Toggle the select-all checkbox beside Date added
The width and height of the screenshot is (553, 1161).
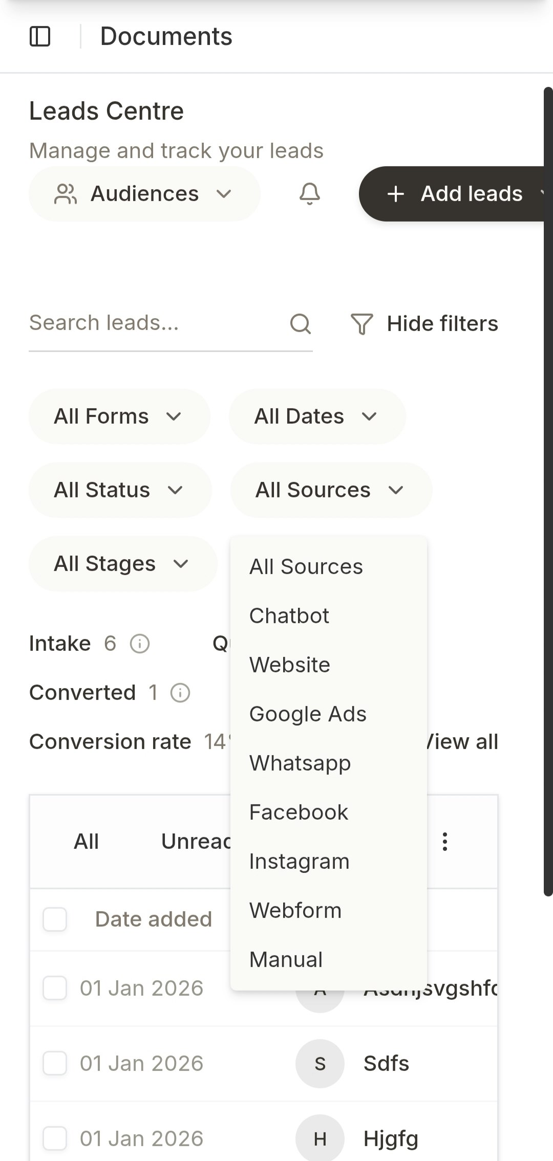coord(55,919)
